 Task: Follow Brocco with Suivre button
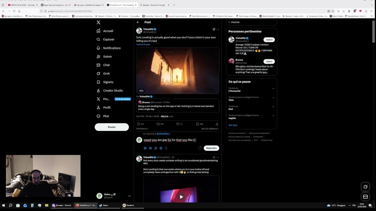tap(269, 62)
